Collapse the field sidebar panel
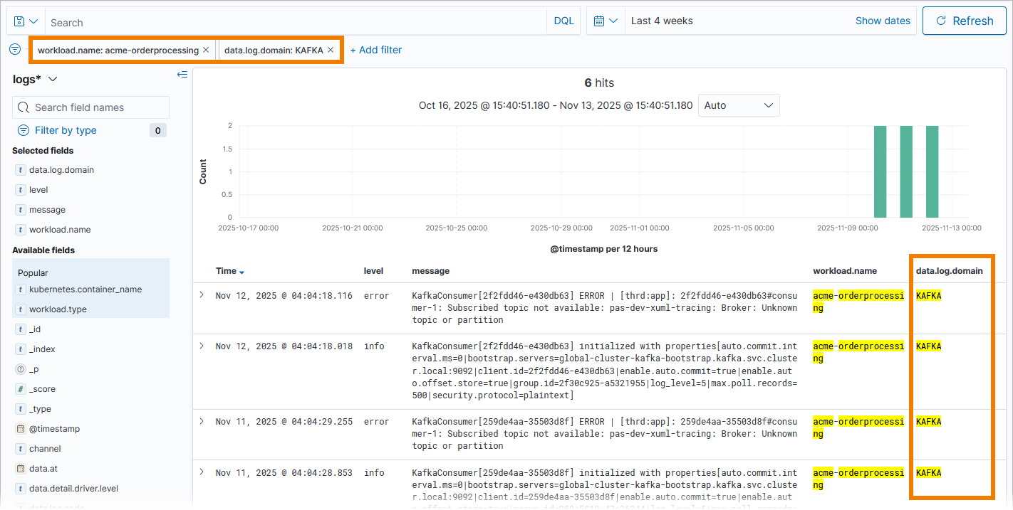 click(x=182, y=74)
